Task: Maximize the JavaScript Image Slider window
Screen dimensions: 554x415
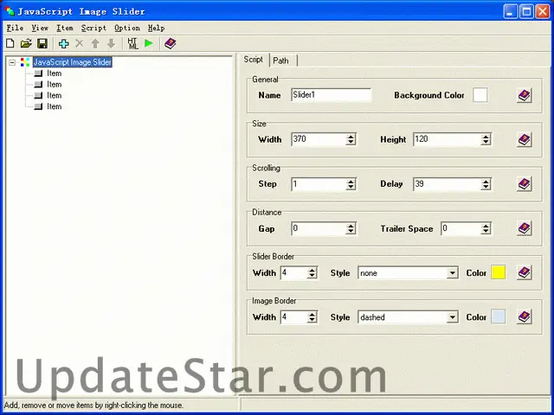Action: click(526, 11)
